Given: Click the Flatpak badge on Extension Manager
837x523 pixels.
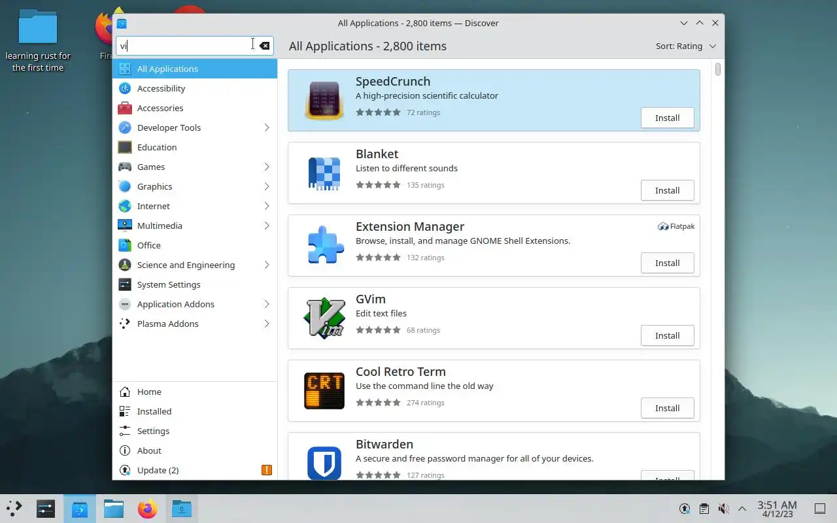Looking at the screenshot, I should [676, 226].
